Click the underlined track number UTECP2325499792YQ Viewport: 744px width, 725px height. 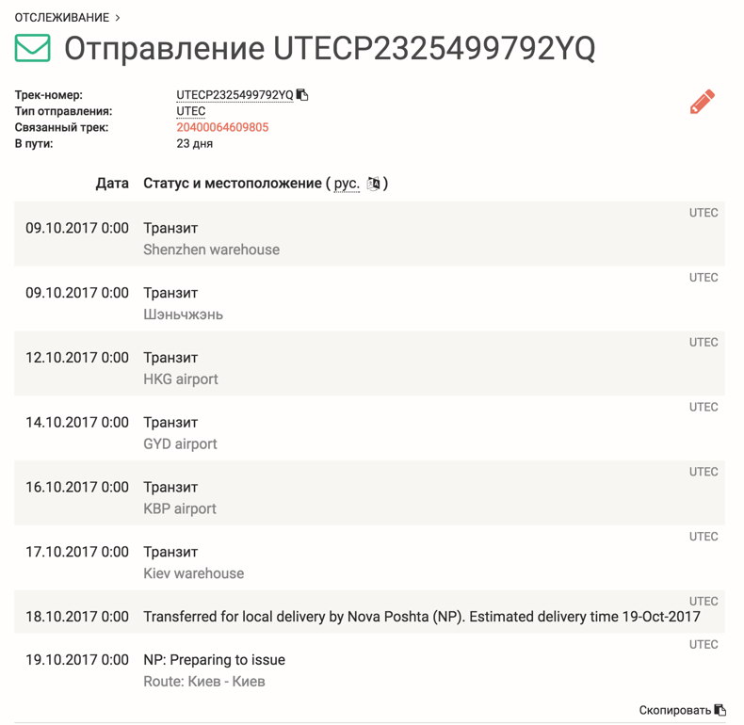[235, 95]
